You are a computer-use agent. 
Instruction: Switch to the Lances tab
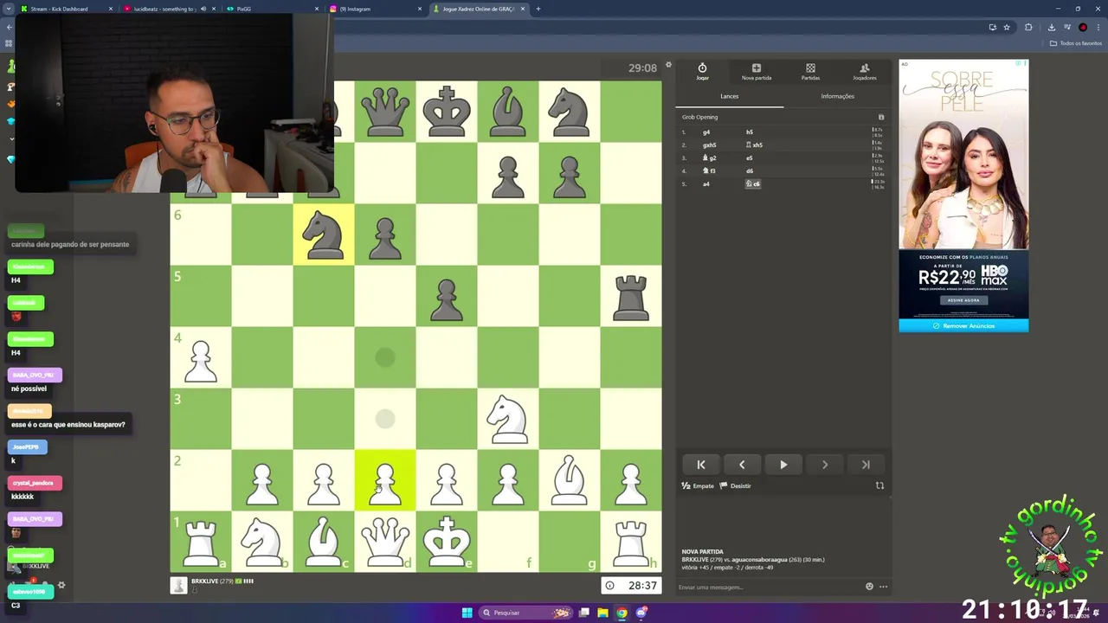tap(730, 96)
